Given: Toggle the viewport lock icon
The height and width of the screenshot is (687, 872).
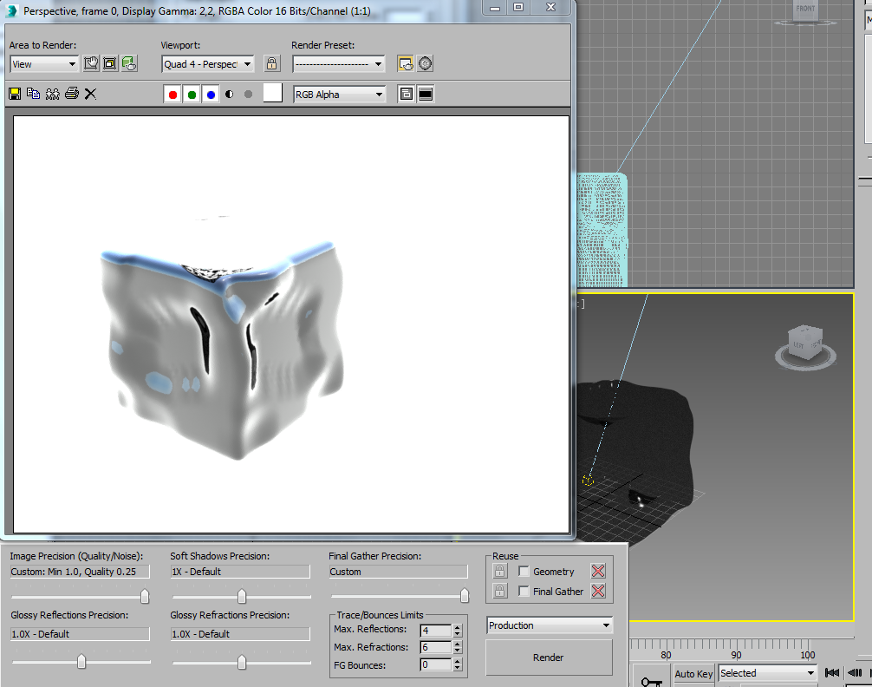Looking at the screenshot, I should pos(271,63).
